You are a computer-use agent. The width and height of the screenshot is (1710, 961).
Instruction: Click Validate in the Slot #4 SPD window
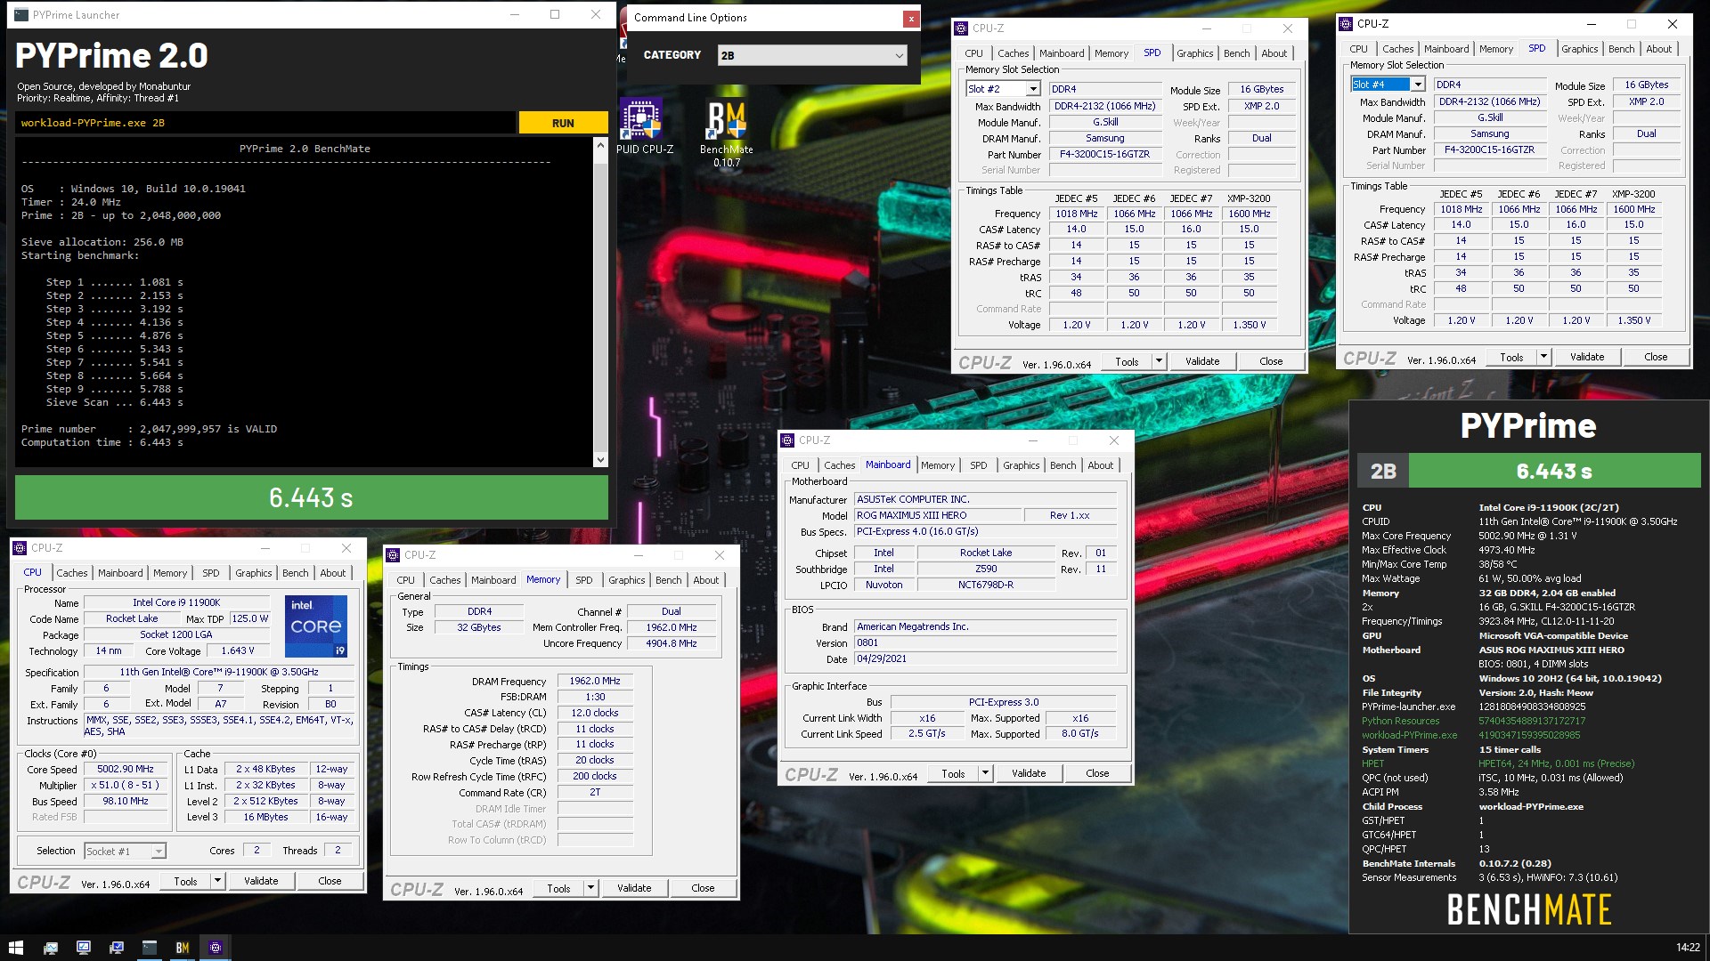1587,357
